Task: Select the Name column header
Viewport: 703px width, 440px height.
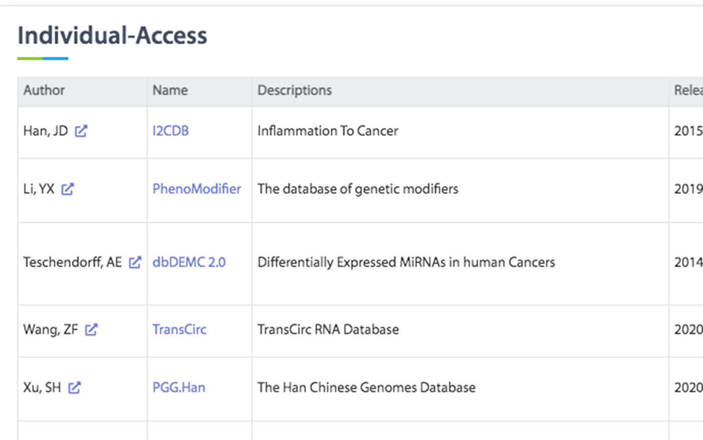Action: click(x=200, y=91)
